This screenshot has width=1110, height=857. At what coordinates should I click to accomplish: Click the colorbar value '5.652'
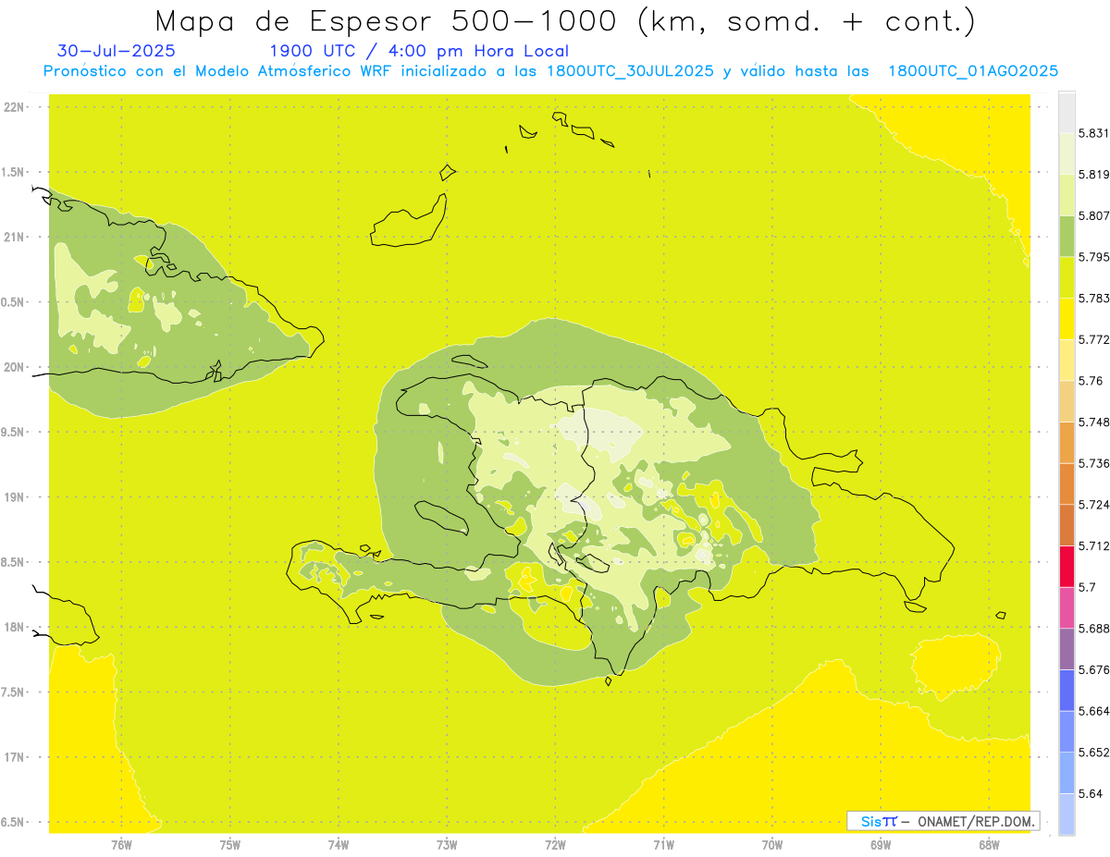click(x=1093, y=753)
